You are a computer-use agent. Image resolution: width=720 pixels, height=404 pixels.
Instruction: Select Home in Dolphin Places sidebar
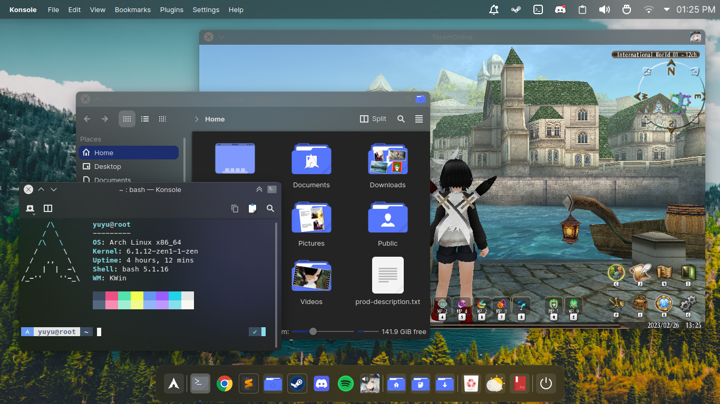tap(129, 153)
